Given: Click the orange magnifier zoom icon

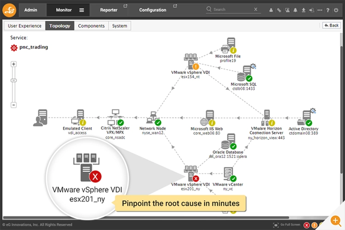Looking at the screenshot, I should tap(336, 220).
